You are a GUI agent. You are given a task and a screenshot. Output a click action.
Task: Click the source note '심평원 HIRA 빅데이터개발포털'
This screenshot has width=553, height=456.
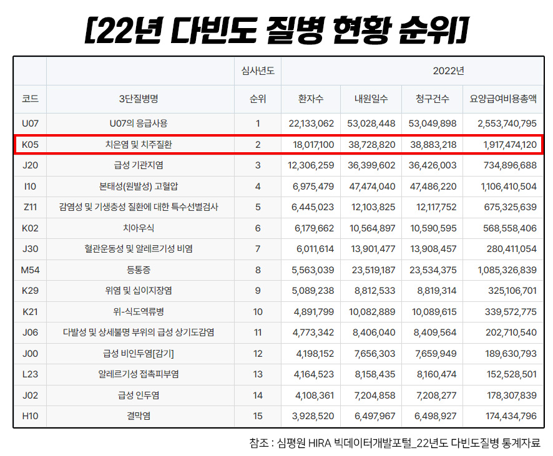344,443
